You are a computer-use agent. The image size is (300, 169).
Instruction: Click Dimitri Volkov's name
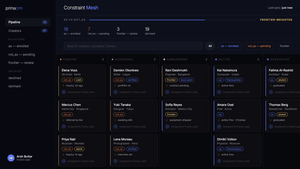tap(227, 139)
